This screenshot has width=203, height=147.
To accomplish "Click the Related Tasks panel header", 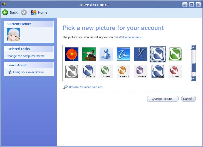I will 29,49.
